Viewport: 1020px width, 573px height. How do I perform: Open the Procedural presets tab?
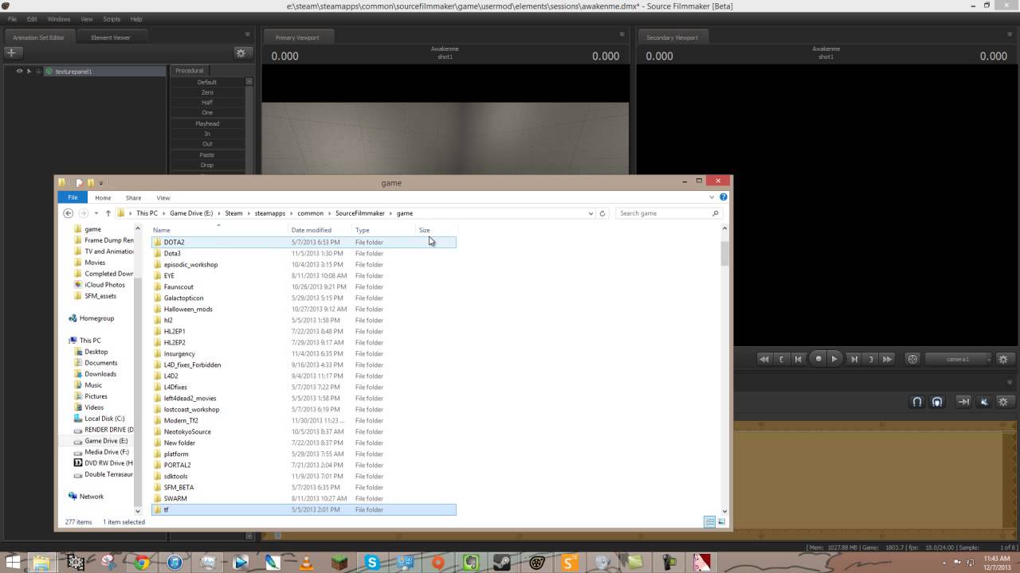click(x=190, y=70)
